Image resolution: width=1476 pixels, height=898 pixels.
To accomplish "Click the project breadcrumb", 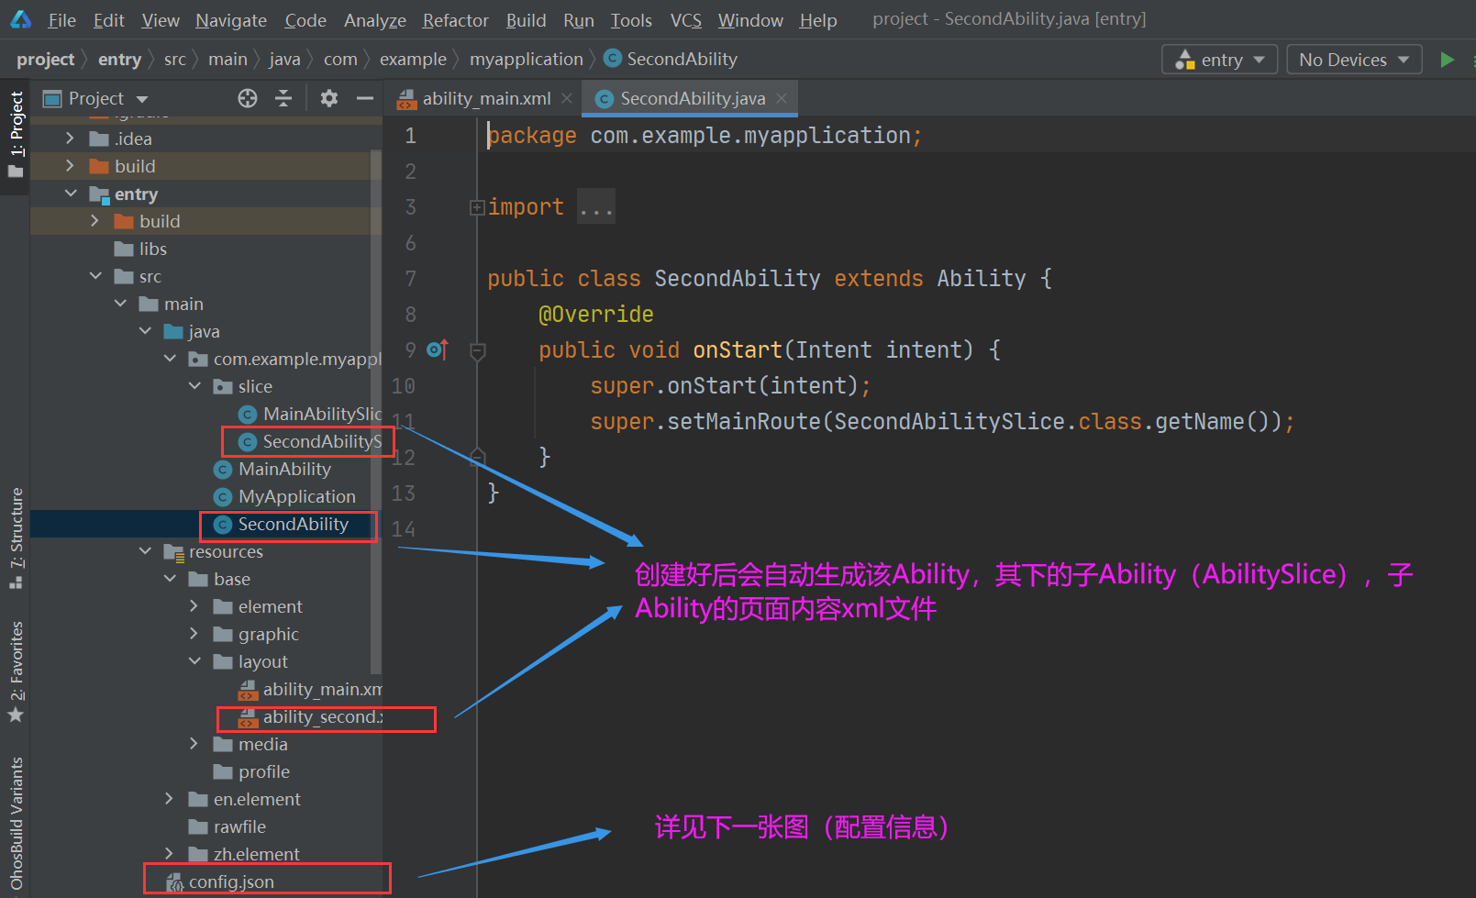I will pyautogui.click(x=45, y=59).
